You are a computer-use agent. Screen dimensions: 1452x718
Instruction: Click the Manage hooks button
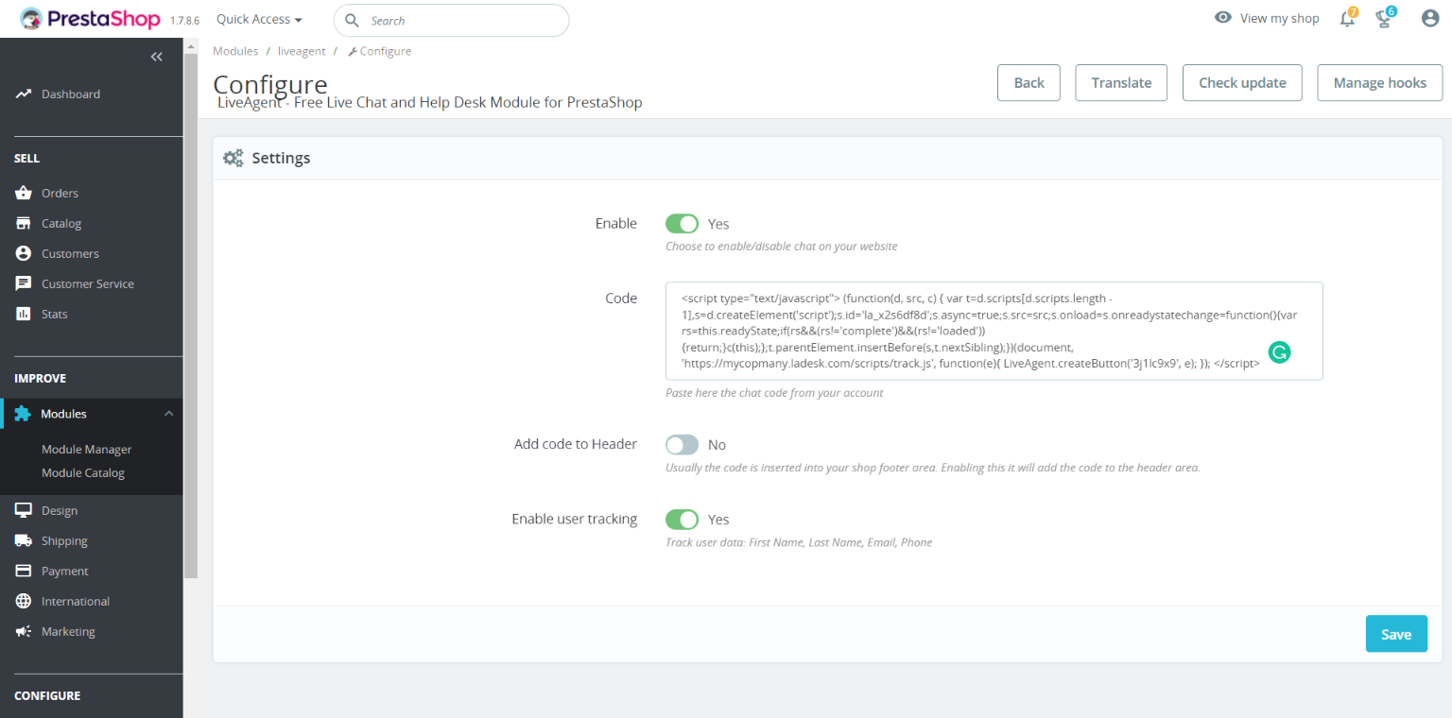coord(1379,83)
